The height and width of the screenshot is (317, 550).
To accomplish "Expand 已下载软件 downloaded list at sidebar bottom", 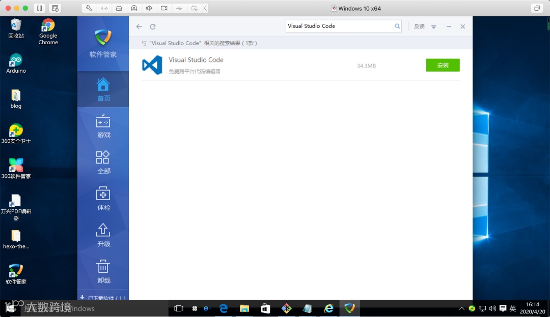I will (103, 297).
